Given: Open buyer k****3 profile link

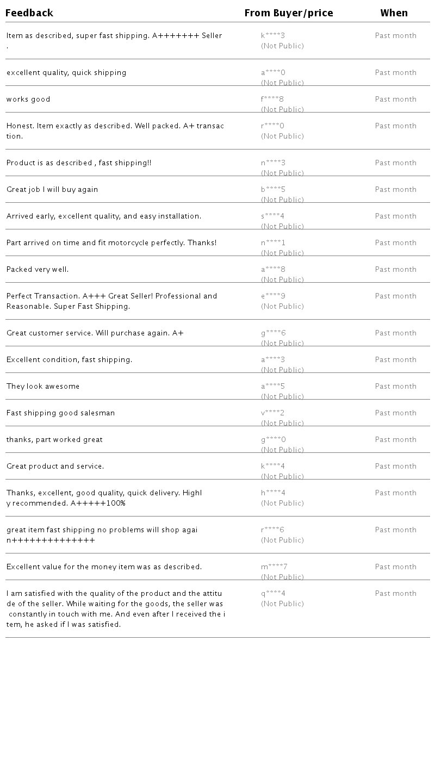Looking at the screenshot, I should pyautogui.click(x=273, y=36).
